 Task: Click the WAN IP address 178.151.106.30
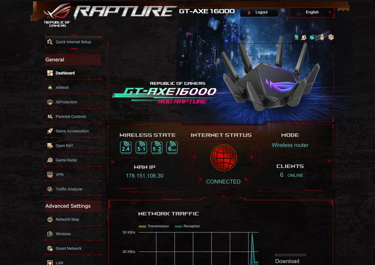[145, 176]
